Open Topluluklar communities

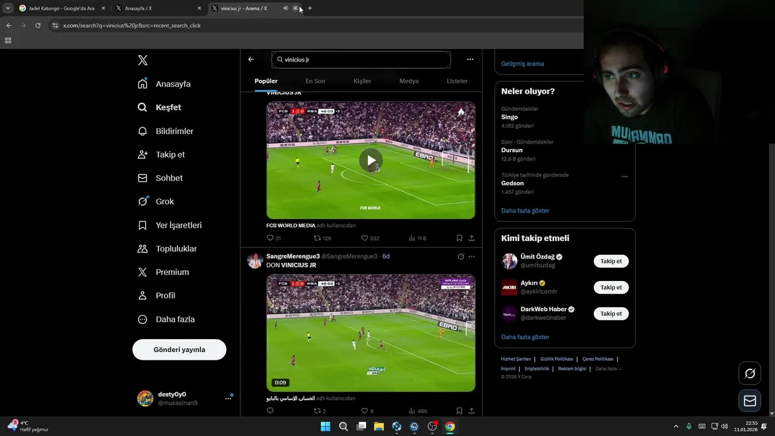pos(168,249)
